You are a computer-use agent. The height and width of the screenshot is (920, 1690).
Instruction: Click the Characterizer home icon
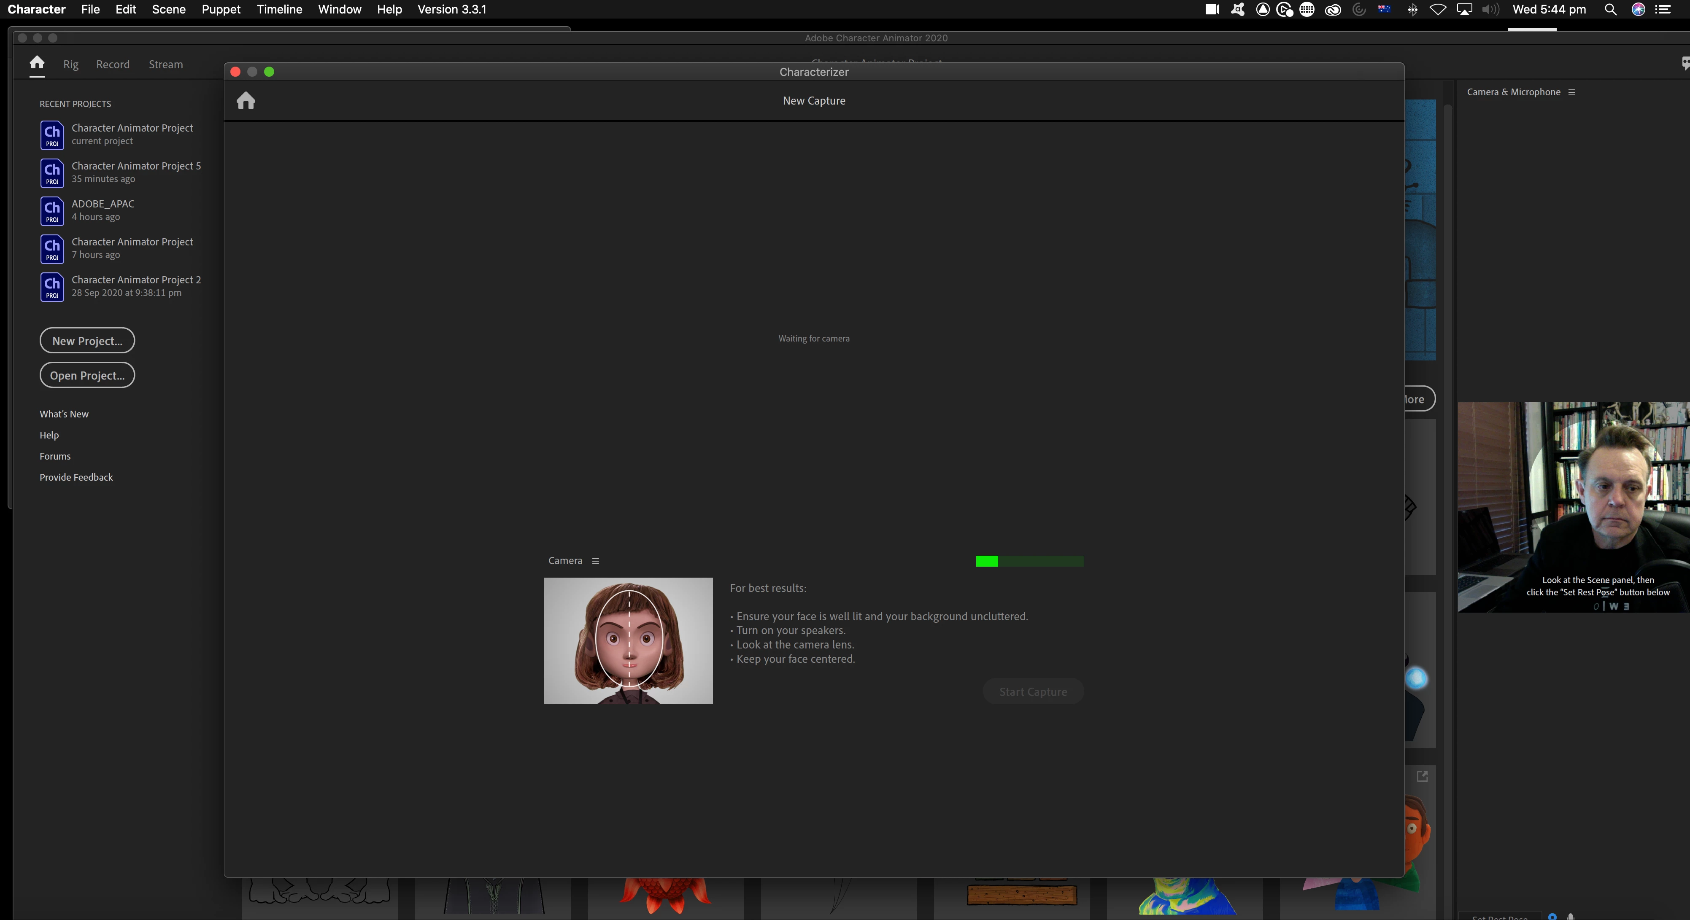coord(246,100)
